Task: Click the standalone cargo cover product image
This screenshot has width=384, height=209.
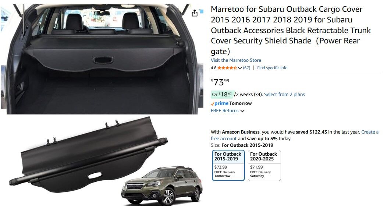Action: click(x=89, y=155)
